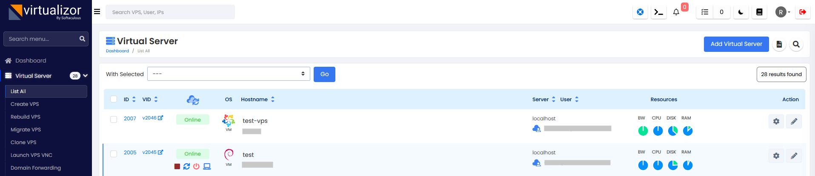
Task: Click the Add Virtual Server button
Action: (x=736, y=44)
